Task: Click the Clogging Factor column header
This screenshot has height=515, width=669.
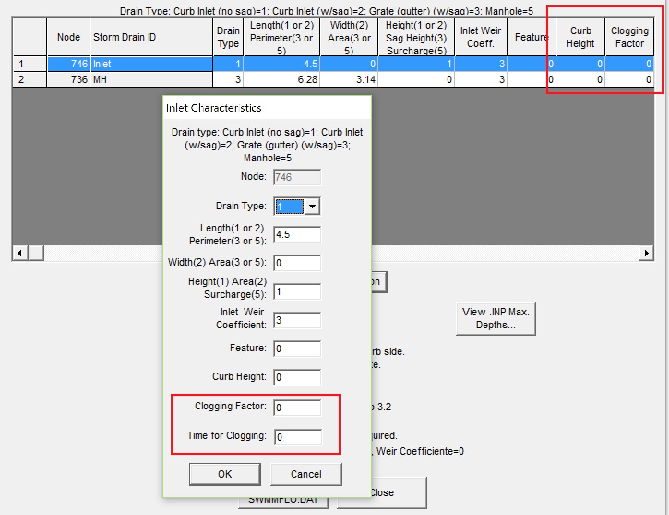Action: click(x=629, y=37)
